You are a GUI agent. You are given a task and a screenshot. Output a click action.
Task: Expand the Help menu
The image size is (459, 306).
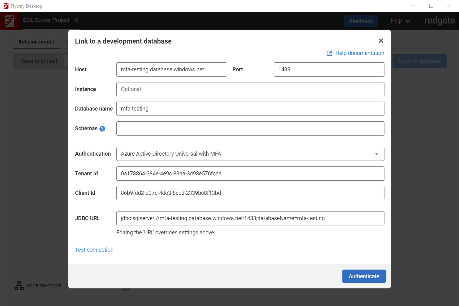(400, 21)
